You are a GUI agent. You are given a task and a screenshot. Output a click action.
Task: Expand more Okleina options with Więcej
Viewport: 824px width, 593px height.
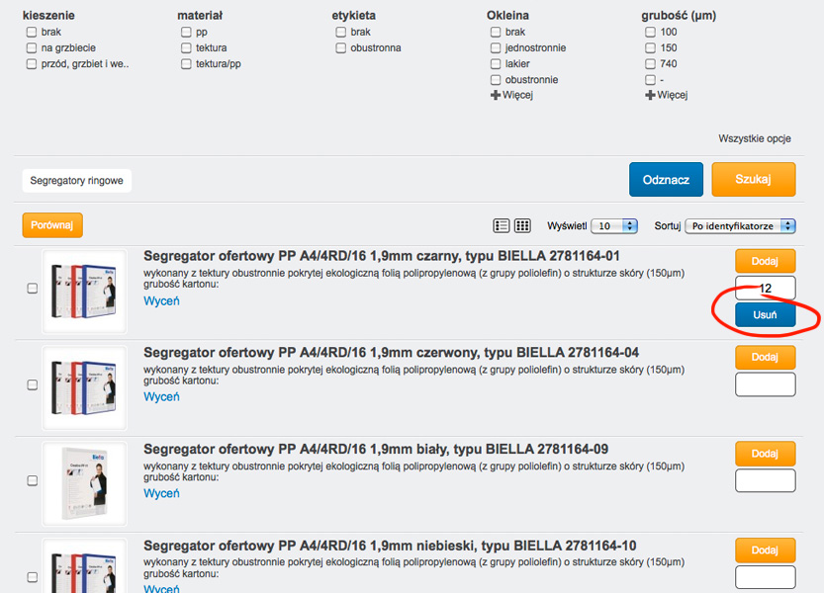[511, 95]
